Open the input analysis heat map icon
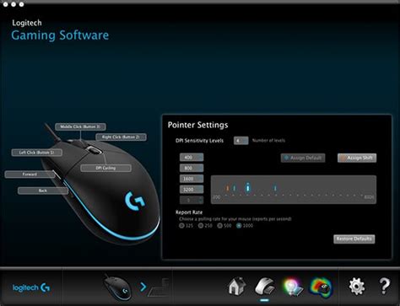 pyautogui.click(x=321, y=287)
